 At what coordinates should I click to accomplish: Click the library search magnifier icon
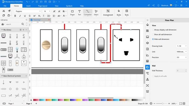click(x=22, y=24)
